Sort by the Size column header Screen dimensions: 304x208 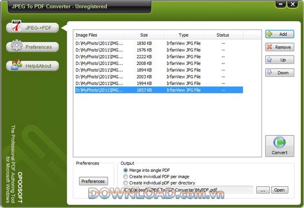click(x=144, y=35)
